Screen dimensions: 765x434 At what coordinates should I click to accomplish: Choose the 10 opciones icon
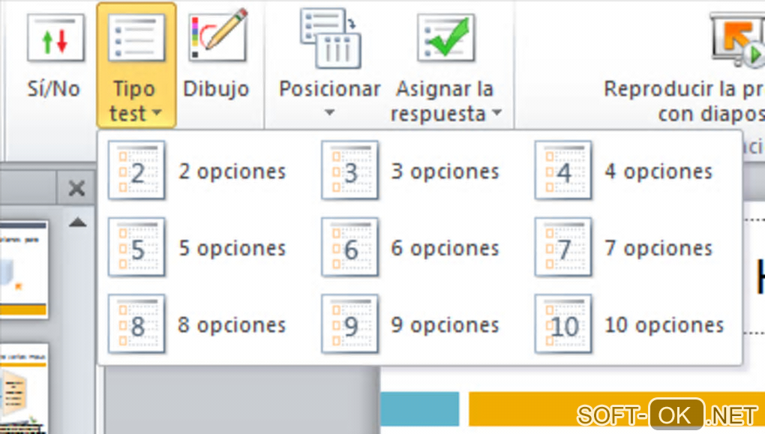563,325
